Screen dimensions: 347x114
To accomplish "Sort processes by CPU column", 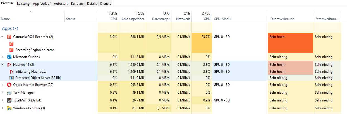I will [x=113, y=19].
